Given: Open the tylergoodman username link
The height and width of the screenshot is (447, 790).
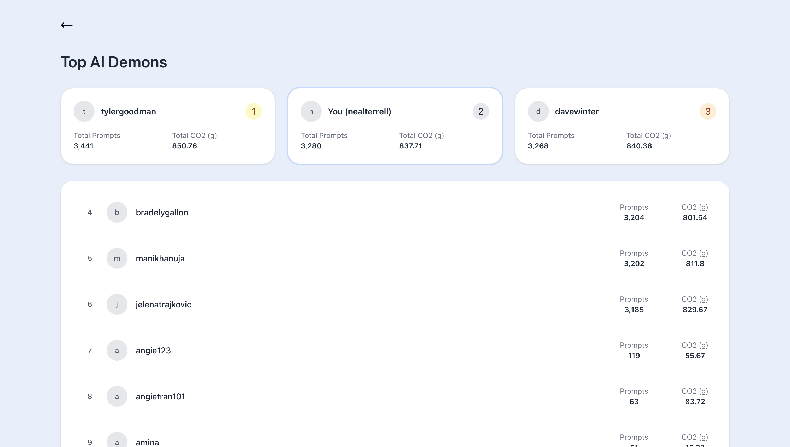Looking at the screenshot, I should point(128,111).
